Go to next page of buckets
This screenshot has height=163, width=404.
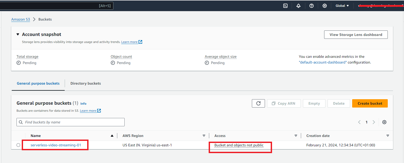click(x=374, y=122)
